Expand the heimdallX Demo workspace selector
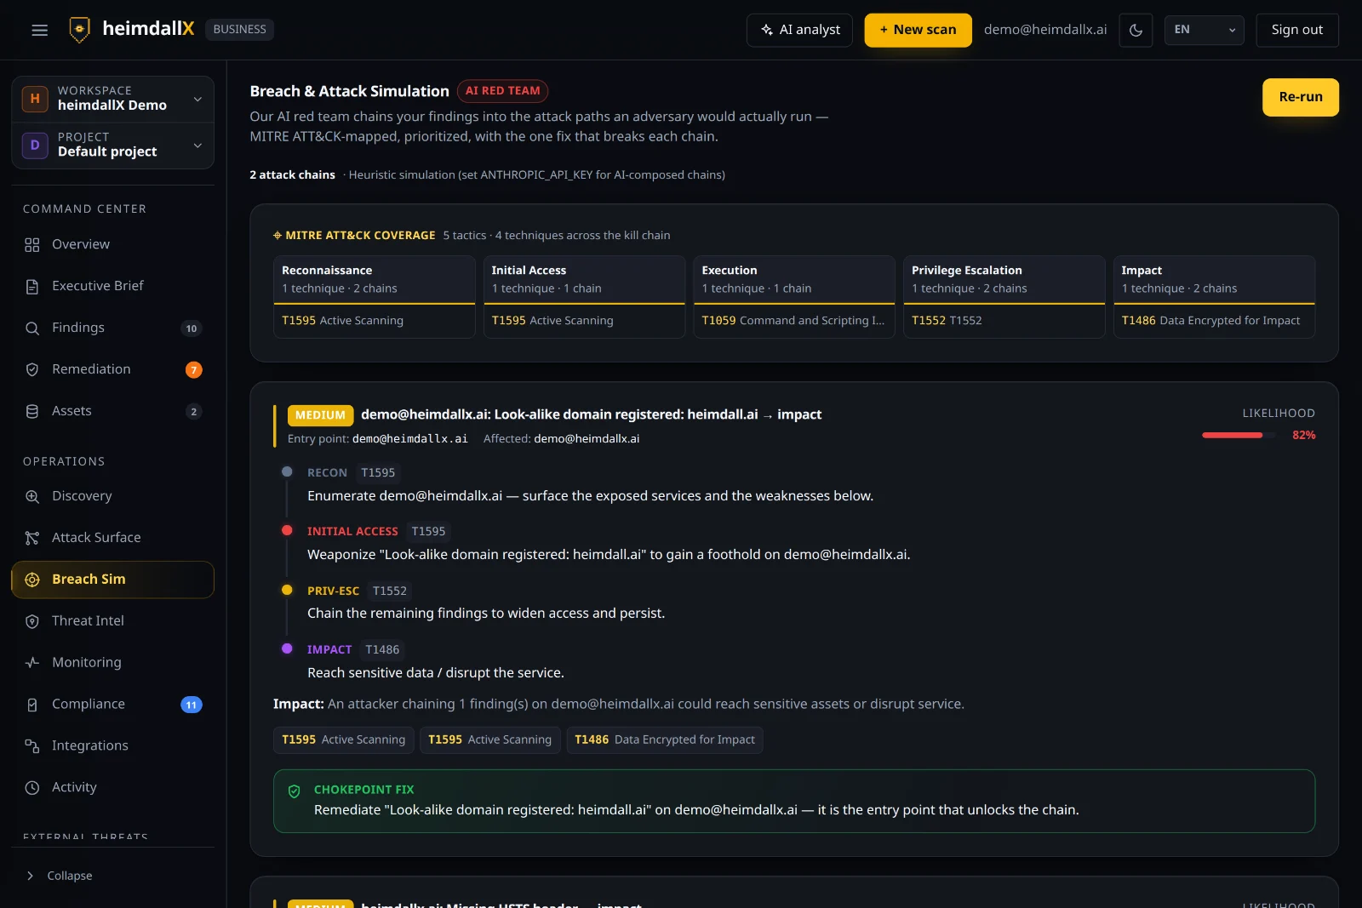Viewport: 1362px width, 908px height. coord(112,99)
